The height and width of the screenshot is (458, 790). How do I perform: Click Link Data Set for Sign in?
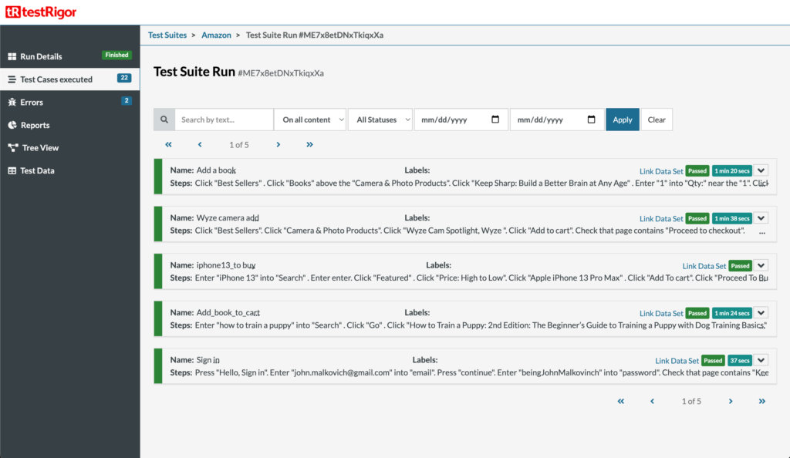(677, 360)
